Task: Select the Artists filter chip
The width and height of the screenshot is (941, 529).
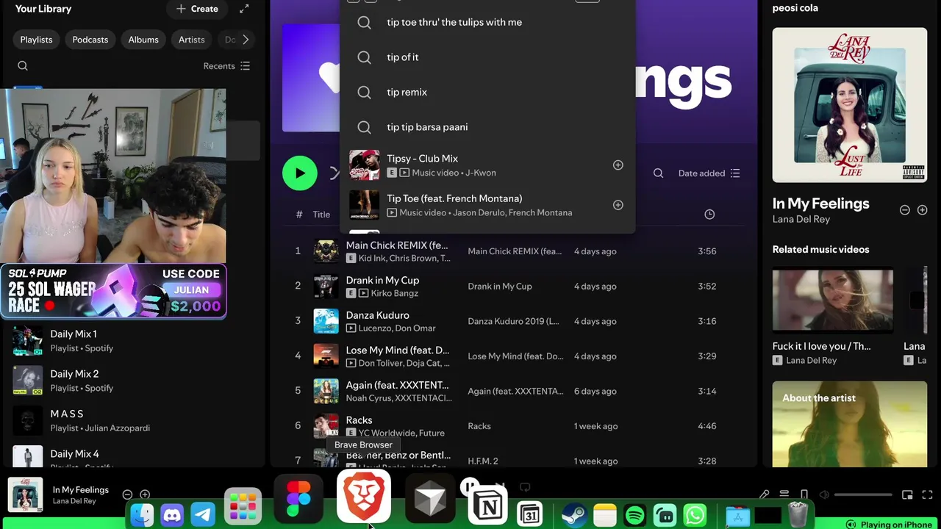Action: tap(192, 40)
